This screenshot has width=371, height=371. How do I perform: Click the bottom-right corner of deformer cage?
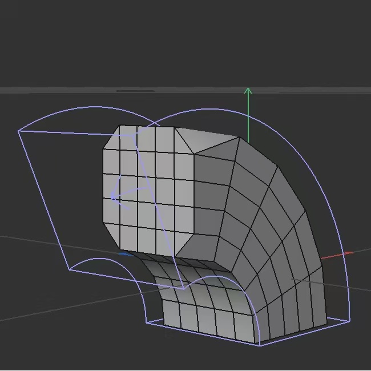tap(349, 321)
